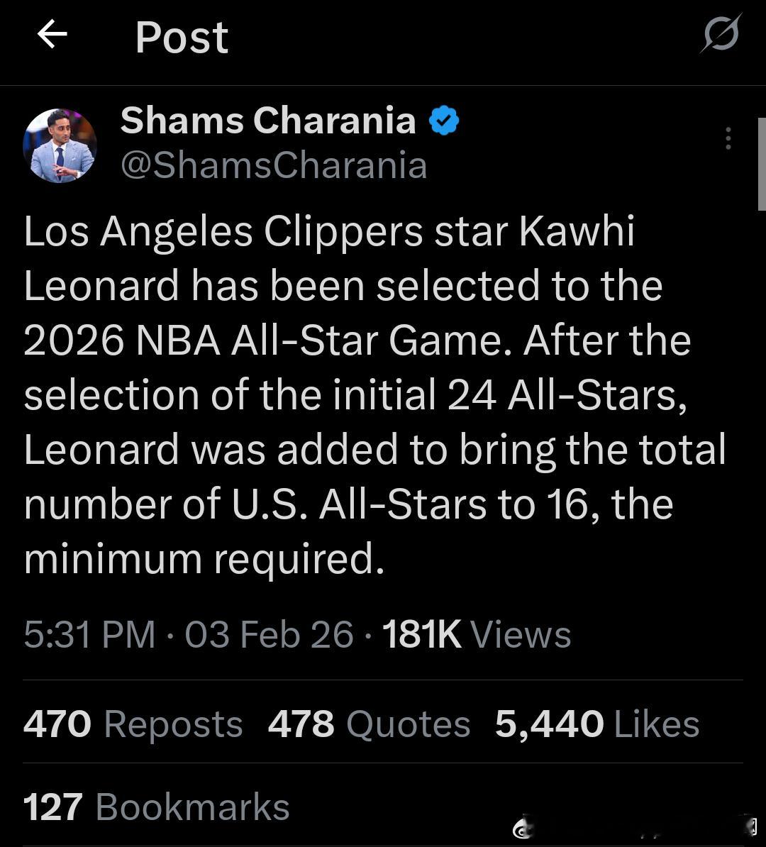This screenshot has height=847, width=766.
Task: Click the 03 Feb 26 date
Action: point(269,634)
